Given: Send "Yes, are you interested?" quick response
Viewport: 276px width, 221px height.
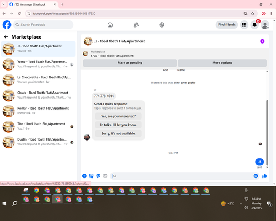Looking at the screenshot, I should 118,116.
